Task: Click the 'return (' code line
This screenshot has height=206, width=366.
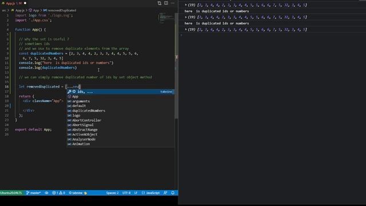Action: [x=27, y=96]
